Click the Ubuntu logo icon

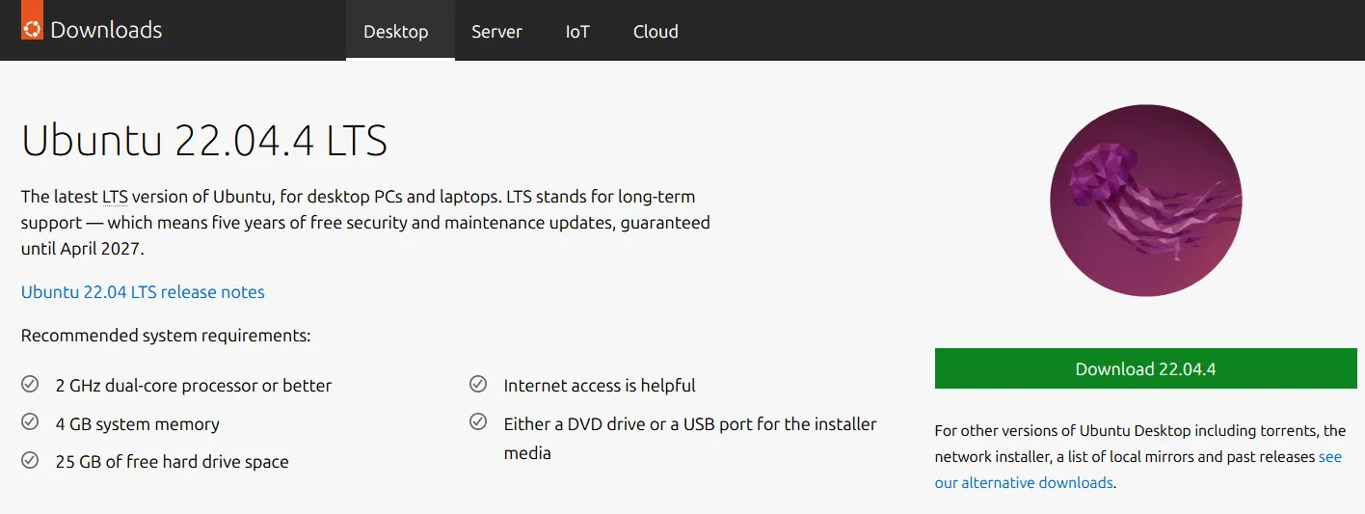tap(32, 20)
